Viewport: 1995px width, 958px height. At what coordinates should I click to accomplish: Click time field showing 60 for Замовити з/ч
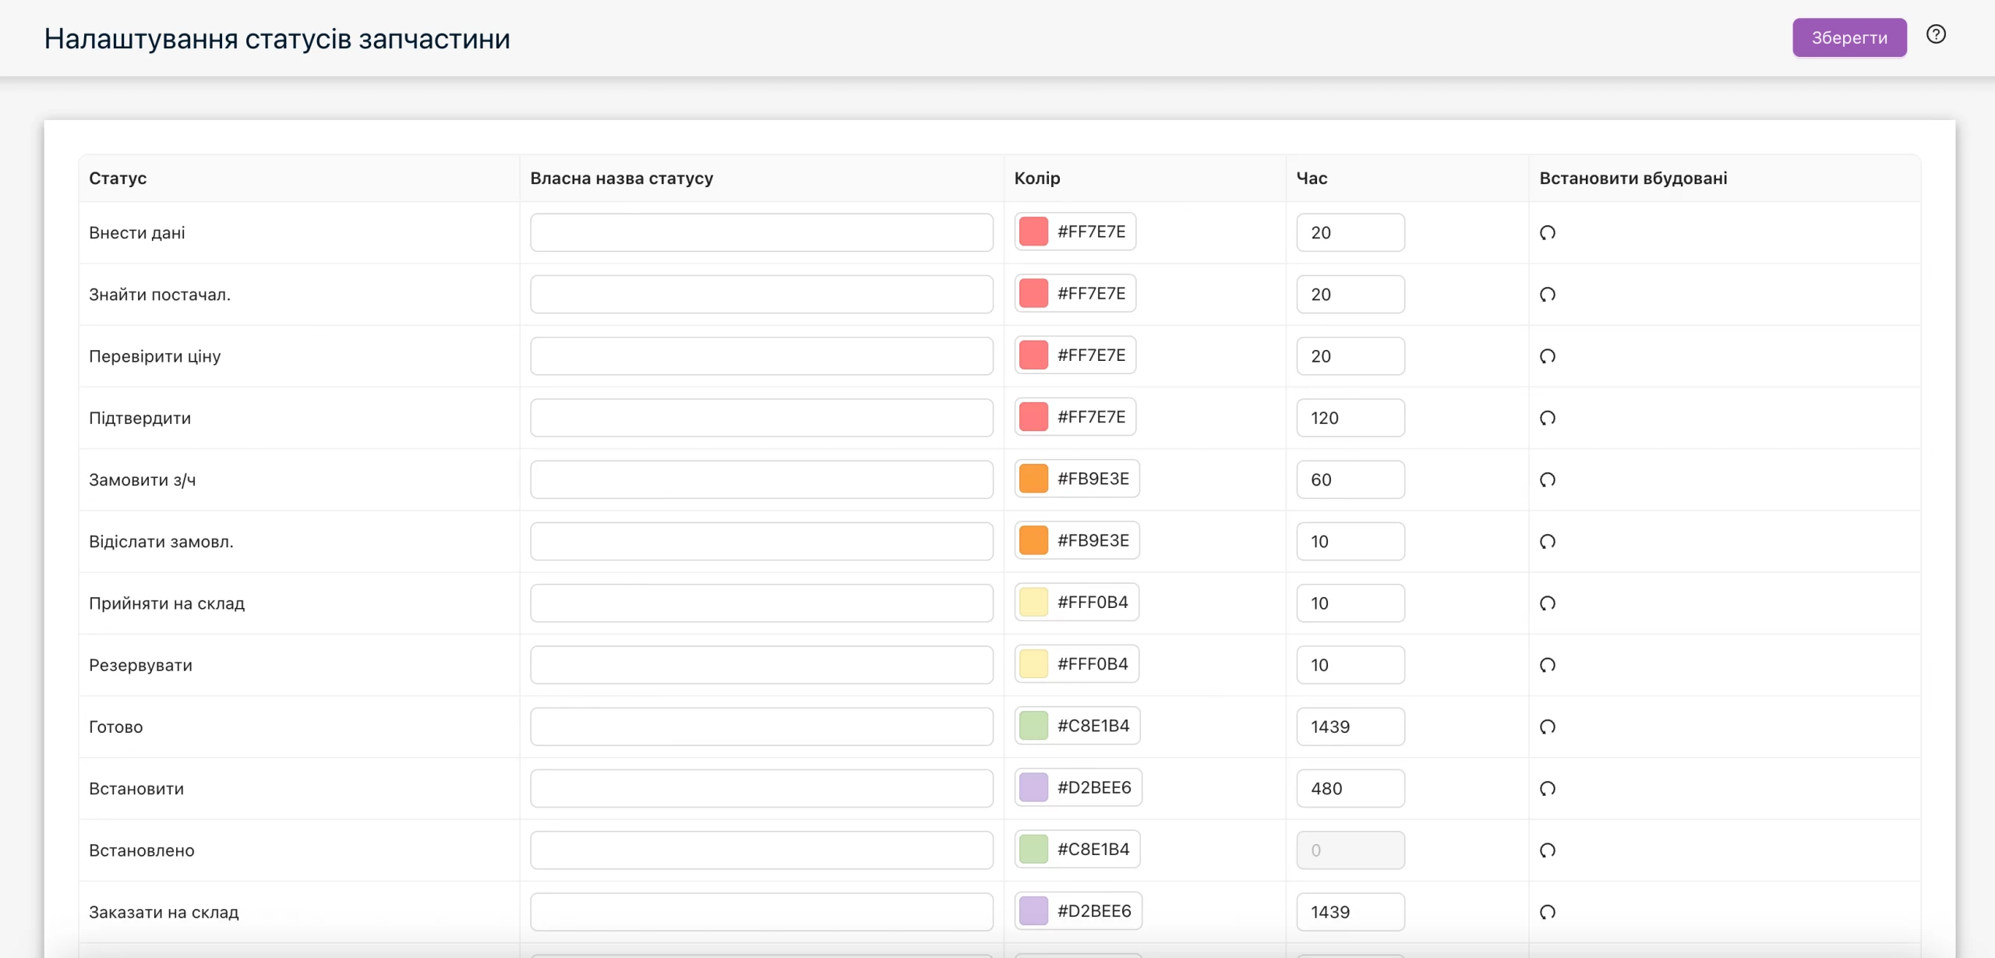click(x=1351, y=479)
